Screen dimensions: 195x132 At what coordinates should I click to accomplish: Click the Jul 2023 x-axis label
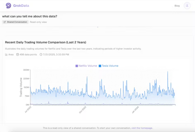(x=28, y=110)
